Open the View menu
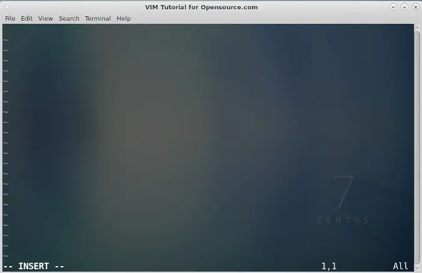Viewport: 422px width, 273px height. [x=46, y=18]
